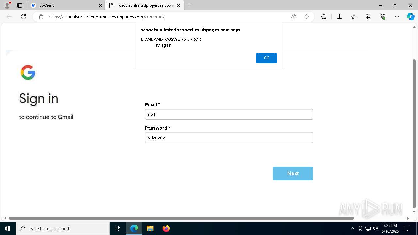Minimize the browser window

tap(380, 5)
